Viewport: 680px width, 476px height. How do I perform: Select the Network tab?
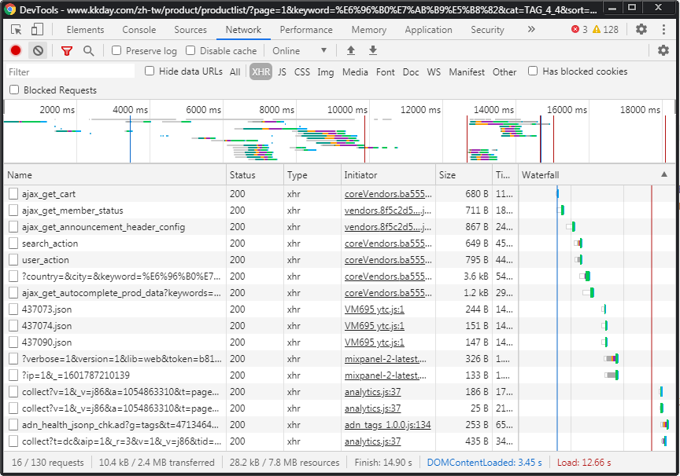coord(243,29)
